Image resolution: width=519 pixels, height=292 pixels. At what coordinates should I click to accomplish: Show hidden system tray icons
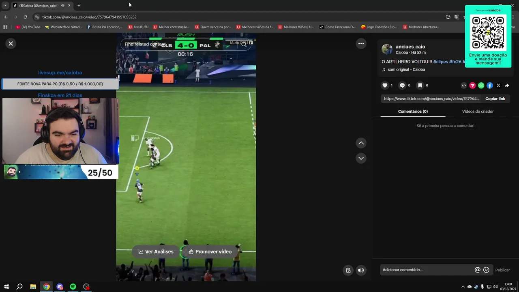pyautogui.click(x=463, y=286)
